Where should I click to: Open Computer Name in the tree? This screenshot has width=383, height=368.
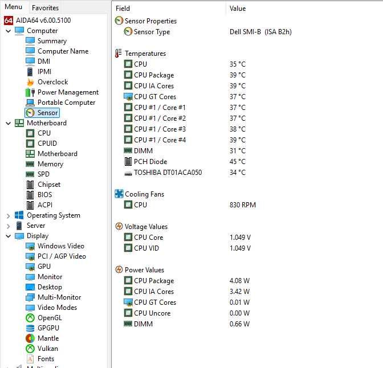(63, 51)
